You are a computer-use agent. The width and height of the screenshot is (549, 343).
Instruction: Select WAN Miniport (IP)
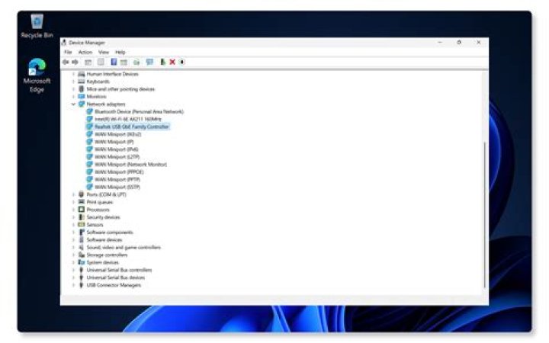coord(114,142)
